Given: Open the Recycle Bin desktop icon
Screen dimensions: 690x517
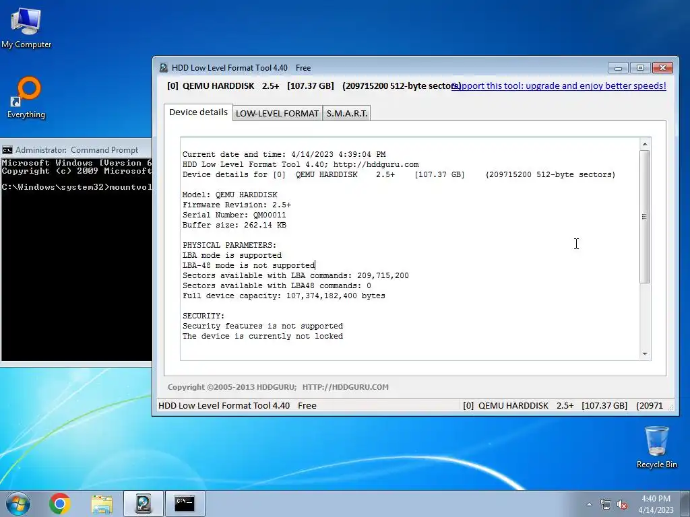Looking at the screenshot, I should click(x=656, y=447).
